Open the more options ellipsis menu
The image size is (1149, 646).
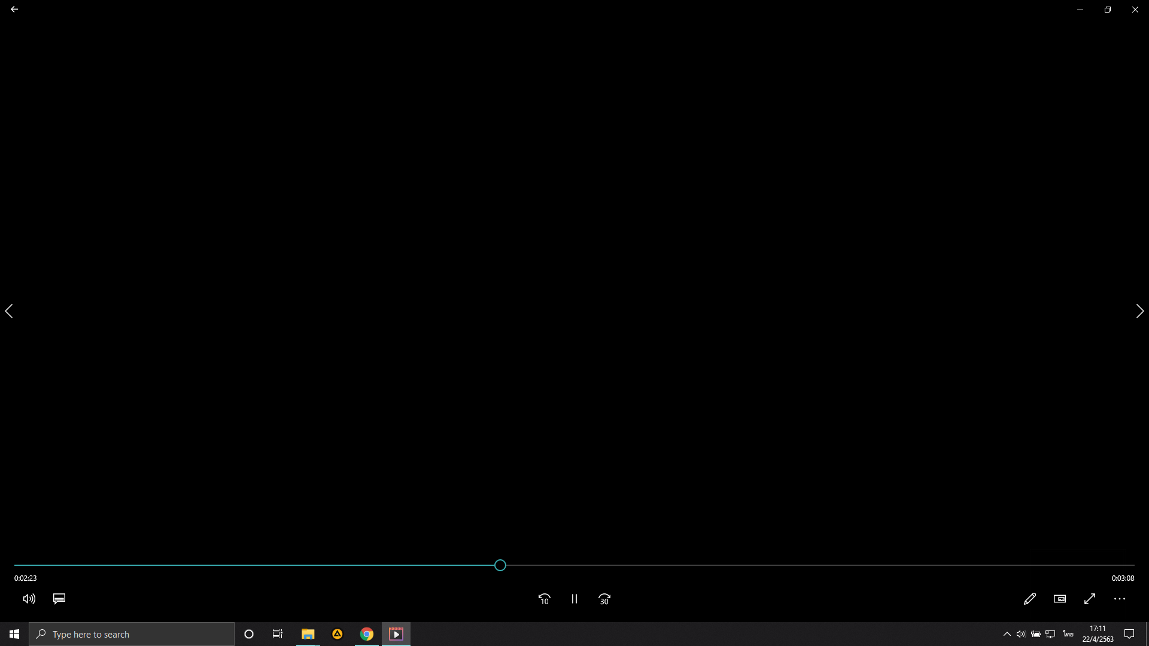(1120, 599)
